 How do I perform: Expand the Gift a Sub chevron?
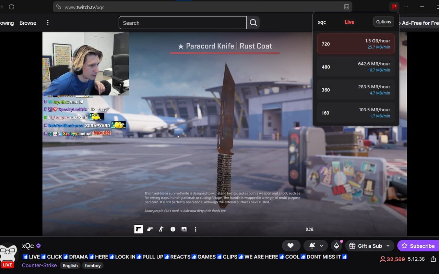(388, 246)
